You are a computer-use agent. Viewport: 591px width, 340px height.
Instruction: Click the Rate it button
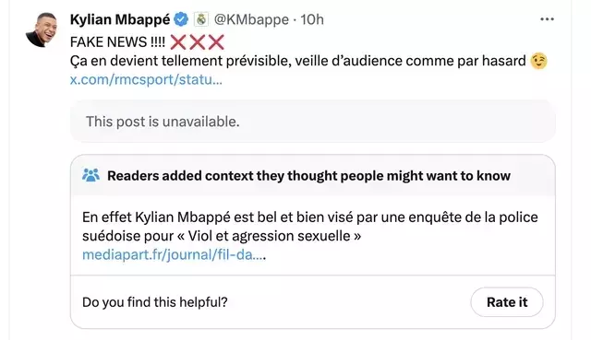(x=507, y=302)
